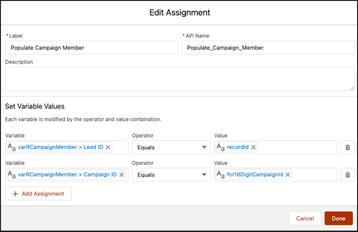Select the for18DigitCampaignId value pill
The width and height of the screenshot is (358, 232).
[253, 174]
